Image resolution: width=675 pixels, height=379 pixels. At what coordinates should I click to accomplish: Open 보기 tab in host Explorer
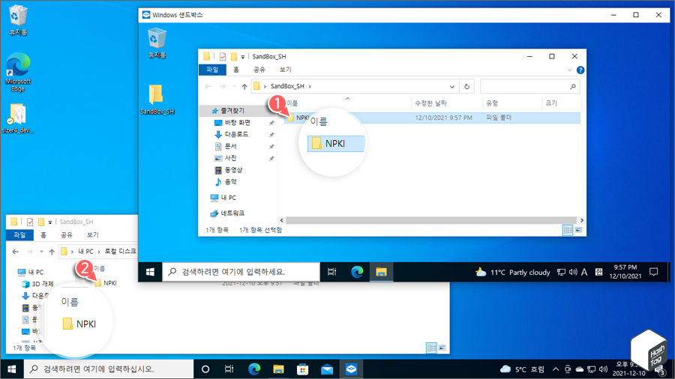point(92,235)
